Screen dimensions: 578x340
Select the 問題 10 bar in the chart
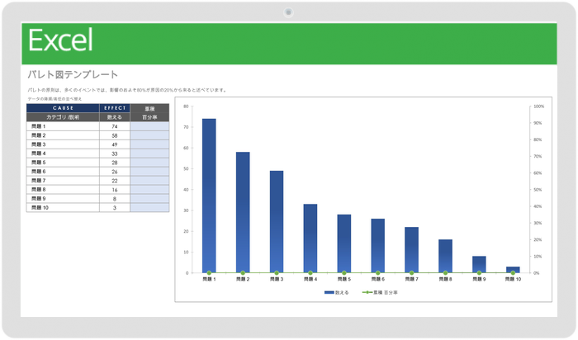[x=513, y=270]
